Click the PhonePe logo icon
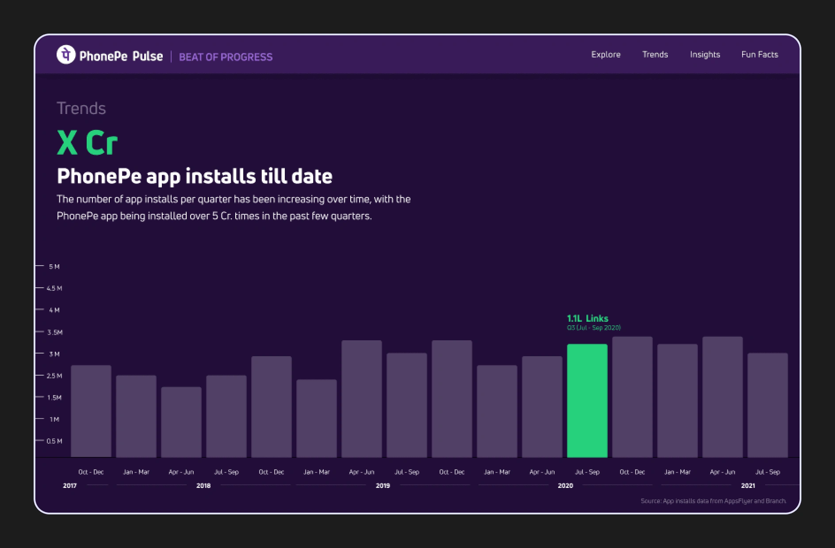Viewport: 835px width, 548px height. pyautogui.click(x=66, y=55)
